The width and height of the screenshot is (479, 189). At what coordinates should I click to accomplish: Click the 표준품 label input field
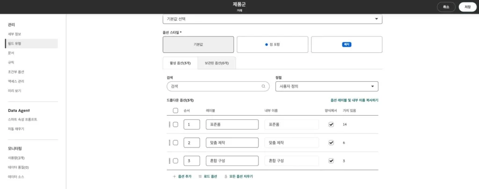232,125
